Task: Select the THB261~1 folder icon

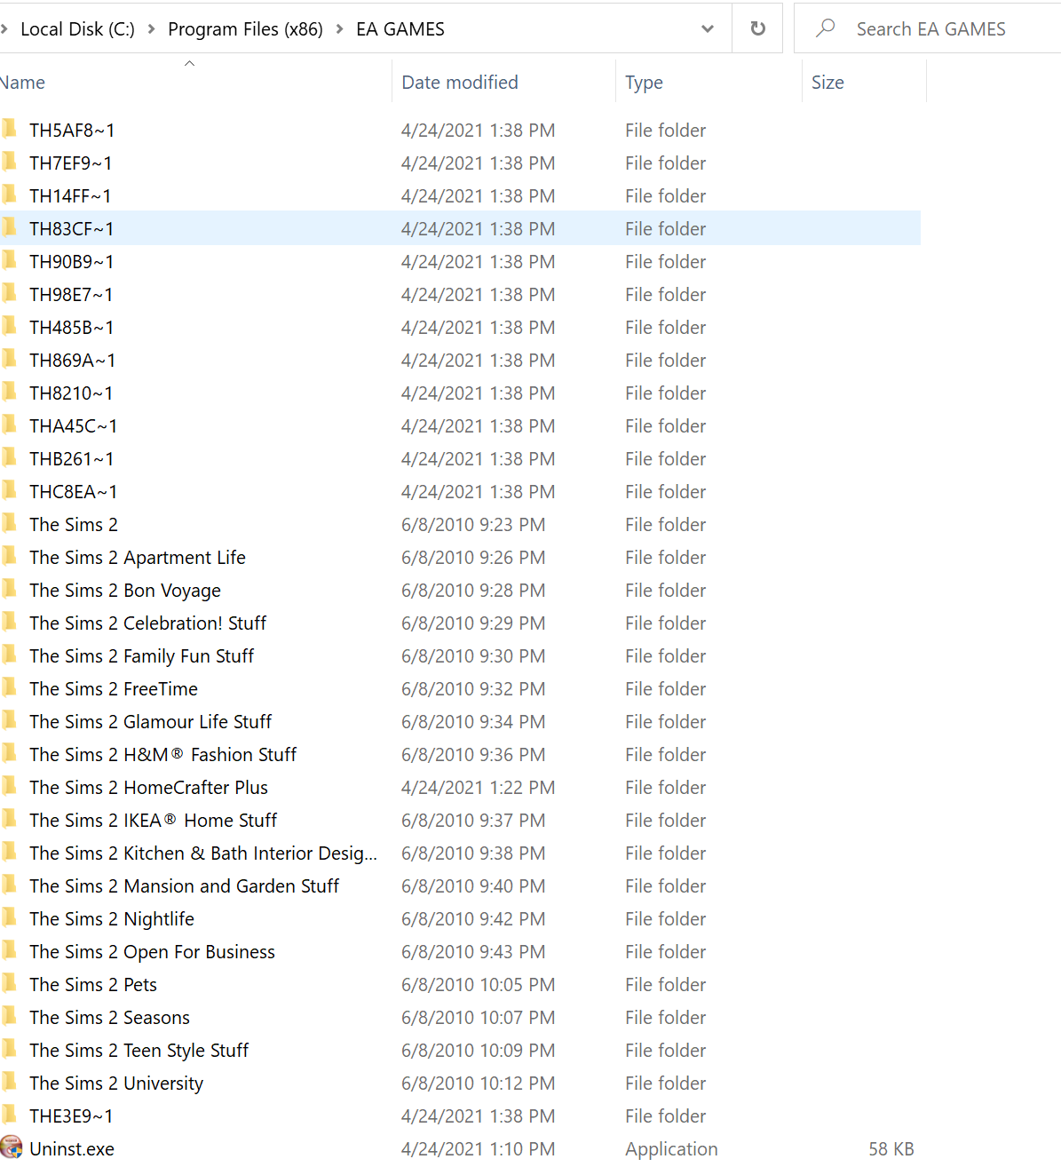Action: 10,457
